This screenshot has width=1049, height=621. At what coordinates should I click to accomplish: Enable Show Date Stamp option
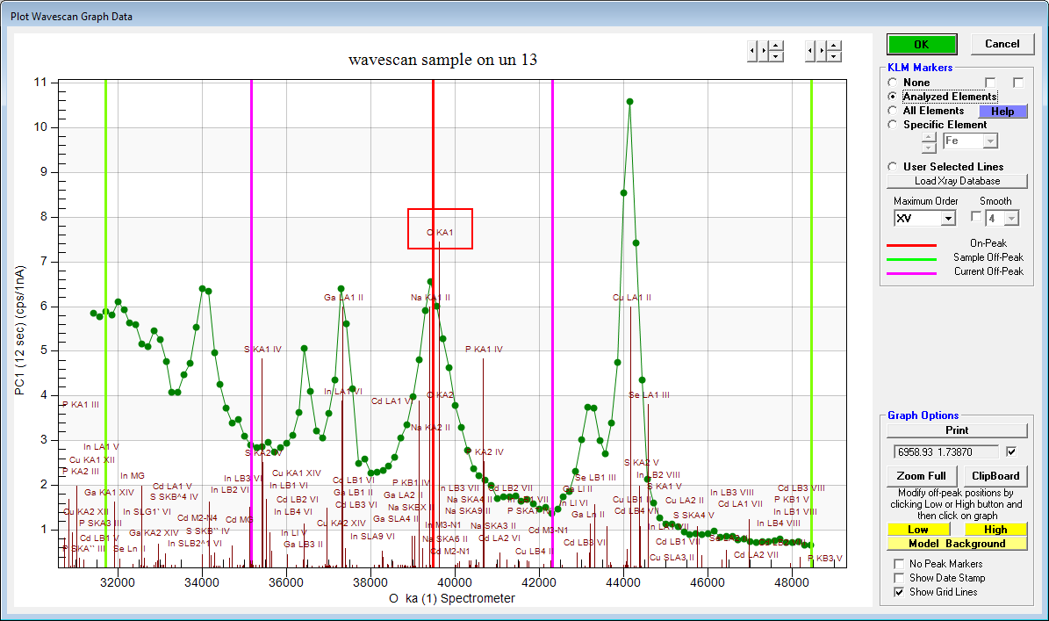pos(899,578)
